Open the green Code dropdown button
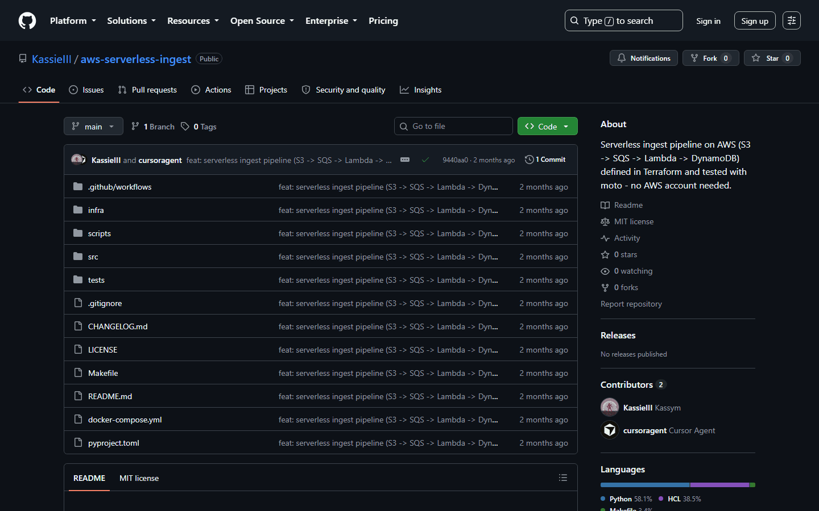Image resolution: width=819 pixels, height=511 pixels. click(x=548, y=126)
